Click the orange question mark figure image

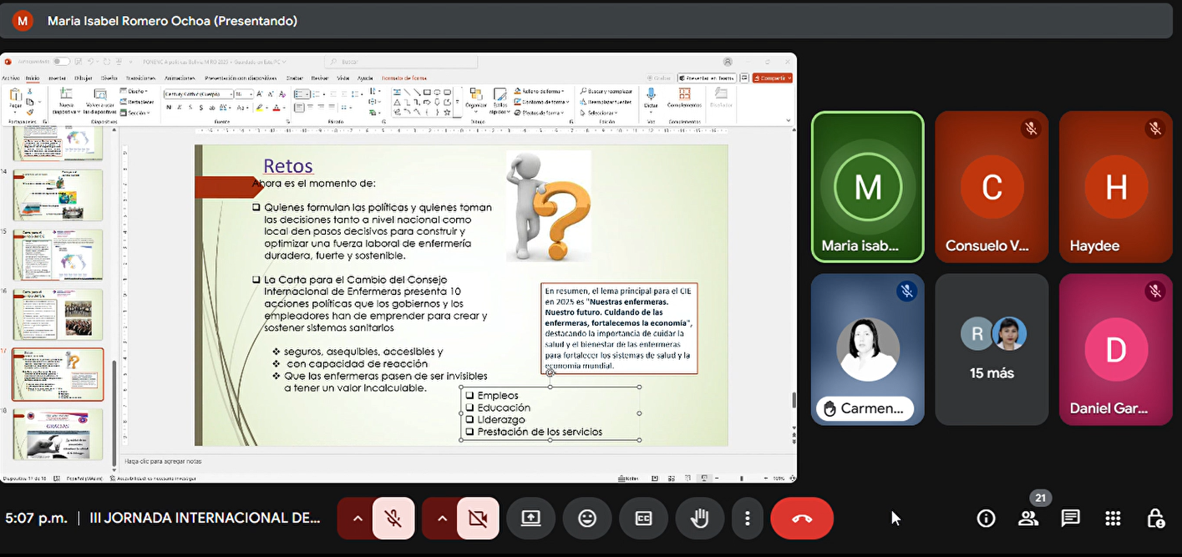pos(549,205)
